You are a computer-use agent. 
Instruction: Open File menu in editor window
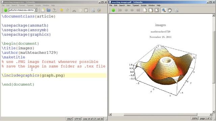pyautogui.click(x=3, y=5)
